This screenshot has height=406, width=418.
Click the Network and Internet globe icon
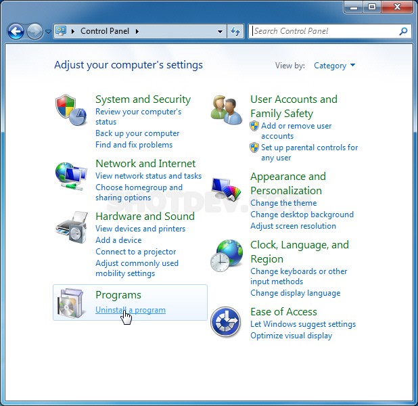(x=71, y=176)
